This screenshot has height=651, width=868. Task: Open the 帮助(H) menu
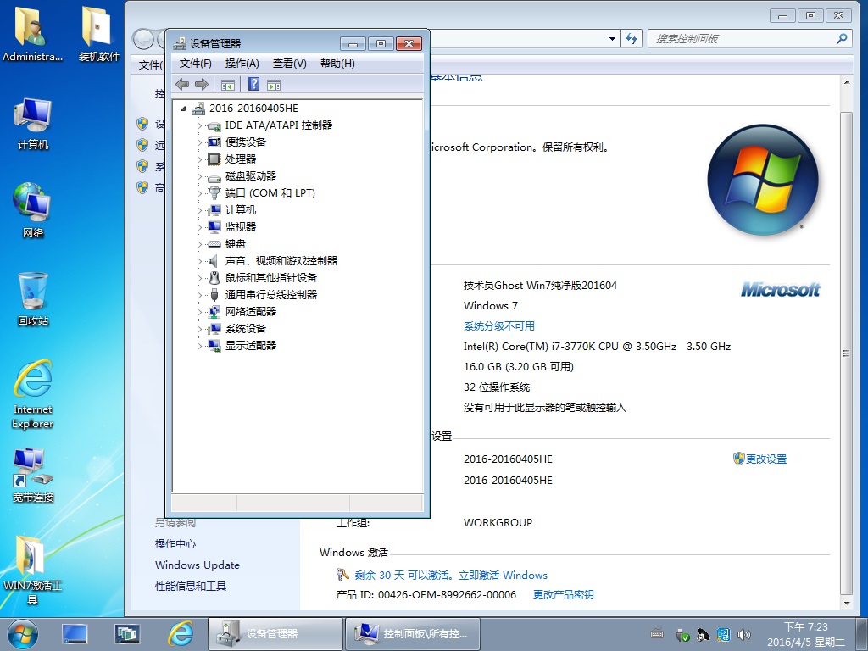click(337, 64)
